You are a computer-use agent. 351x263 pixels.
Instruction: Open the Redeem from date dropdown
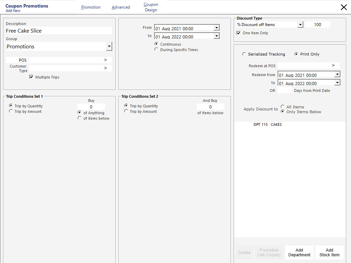pos(337,74)
